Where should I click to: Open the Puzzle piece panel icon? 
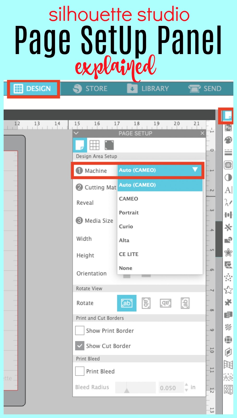tap(228, 303)
